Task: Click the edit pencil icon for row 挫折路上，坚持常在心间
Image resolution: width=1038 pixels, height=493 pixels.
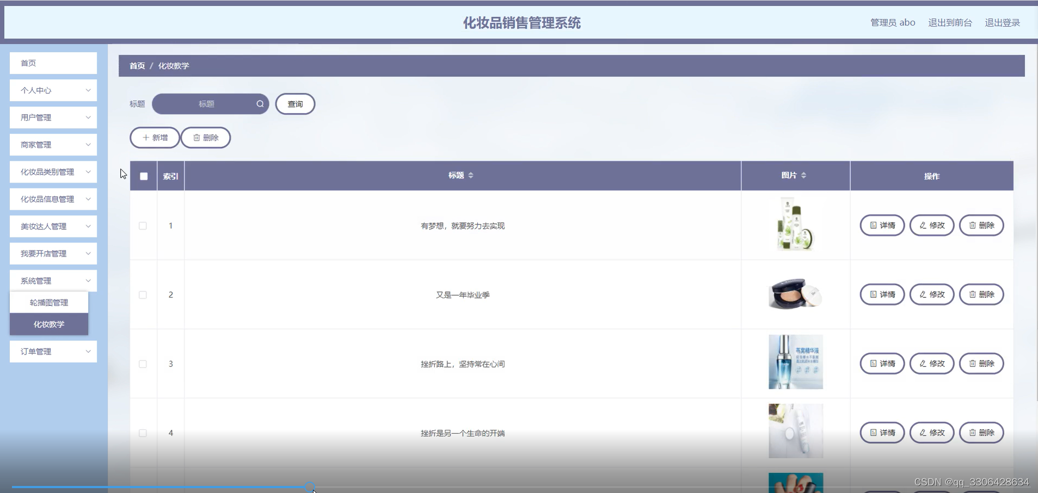Action: (923, 363)
